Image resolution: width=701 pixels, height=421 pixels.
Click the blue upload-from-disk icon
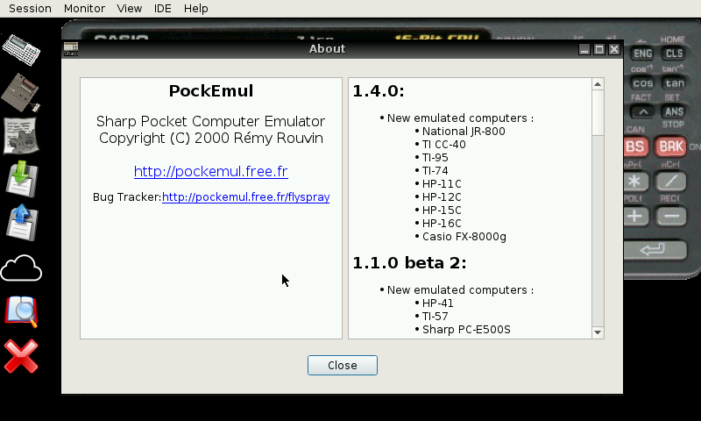[21, 223]
